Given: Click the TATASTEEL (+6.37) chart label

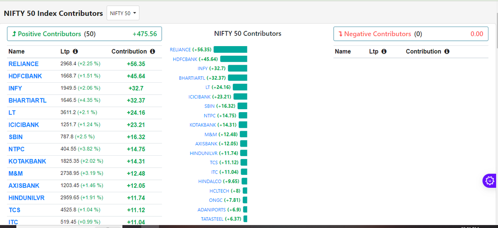Looking at the screenshot, I should [220, 219].
